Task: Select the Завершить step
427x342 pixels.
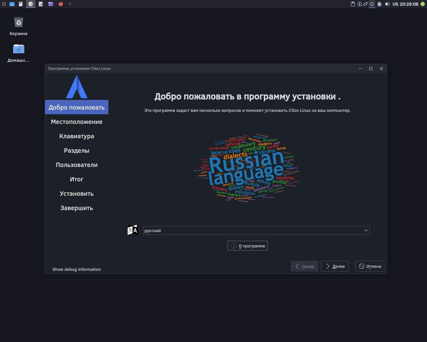Action: coord(77,208)
